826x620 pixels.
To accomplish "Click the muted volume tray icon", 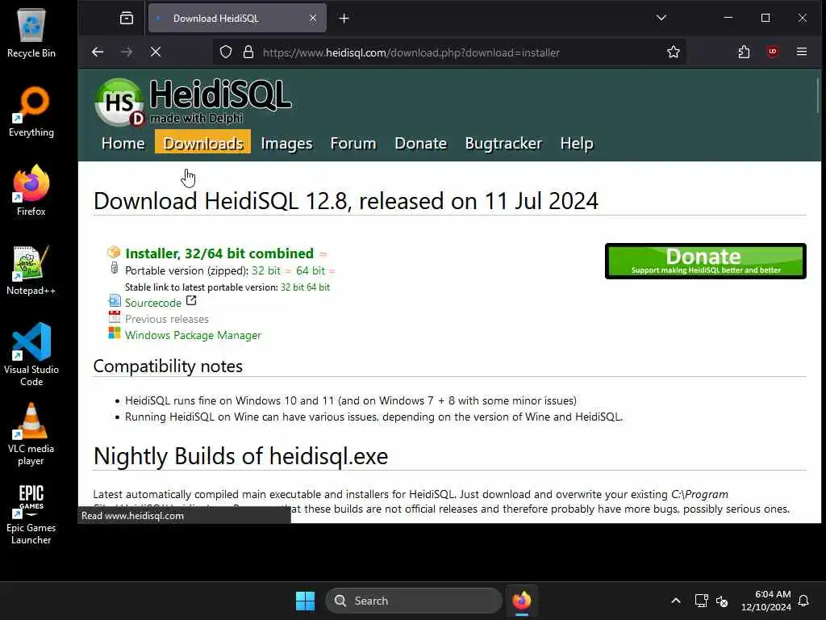I will click(x=722, y=601).
